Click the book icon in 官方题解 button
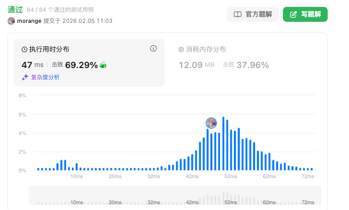Viewport: 349px width, 210px height. pos(238,14)
